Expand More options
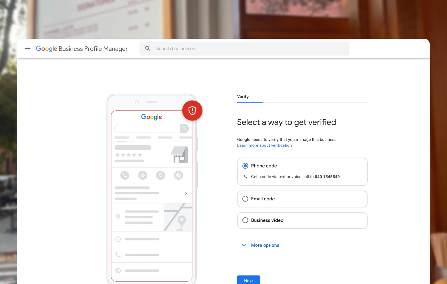 (265, 245)
